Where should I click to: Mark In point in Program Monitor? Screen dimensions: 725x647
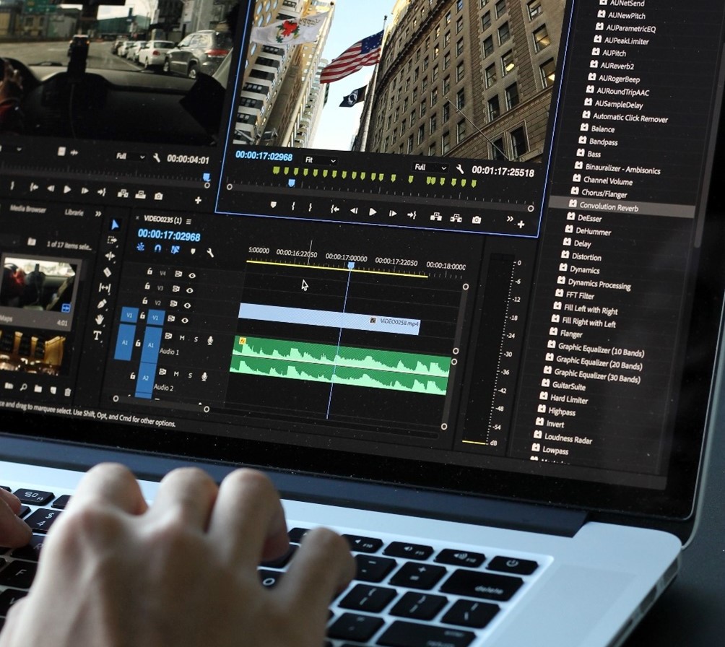[293, 207]
